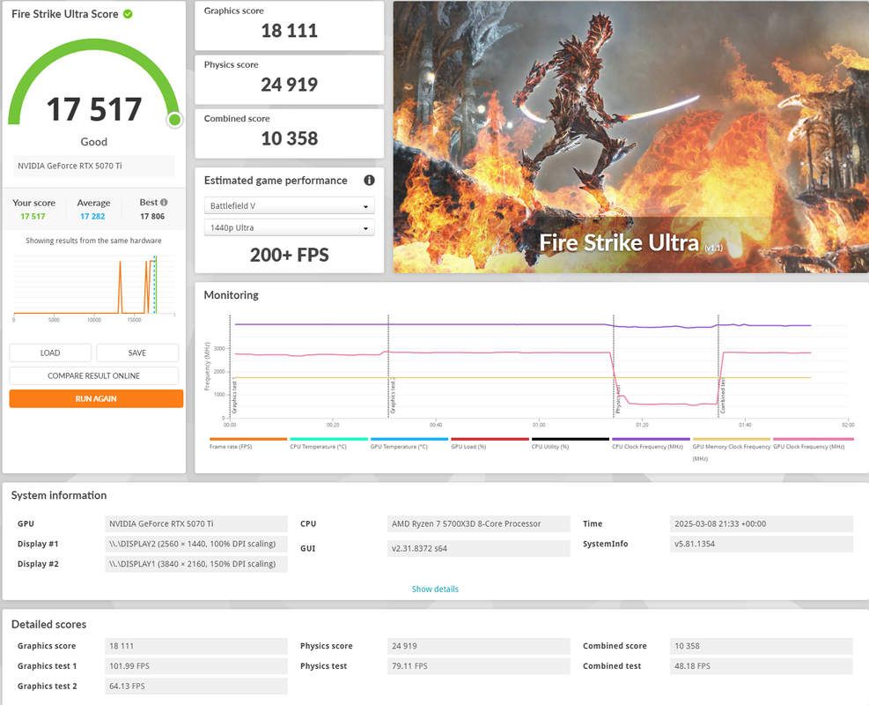Click the Your score 17 517 green value
Viewport: 869px width, 705px height.
pyautogui.click(x=33, y=216)
